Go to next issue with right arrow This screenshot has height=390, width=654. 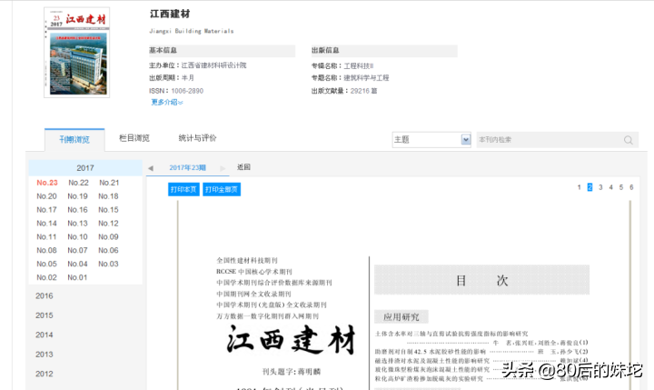click(x=223, y=168)
